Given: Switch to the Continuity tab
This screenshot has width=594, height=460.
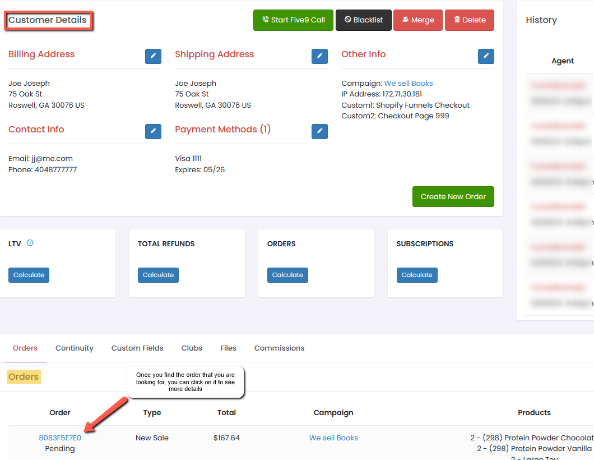Looking at the screenshot, I should [74, 348].
